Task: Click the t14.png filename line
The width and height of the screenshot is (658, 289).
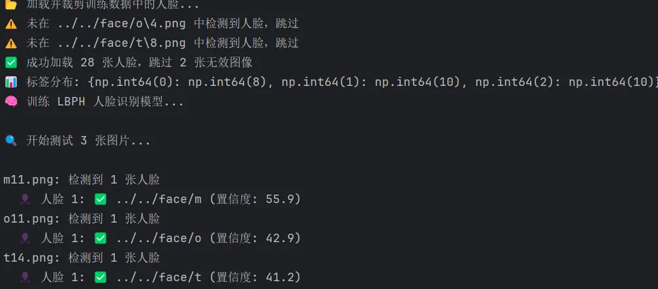Action: tap(82, 257)
